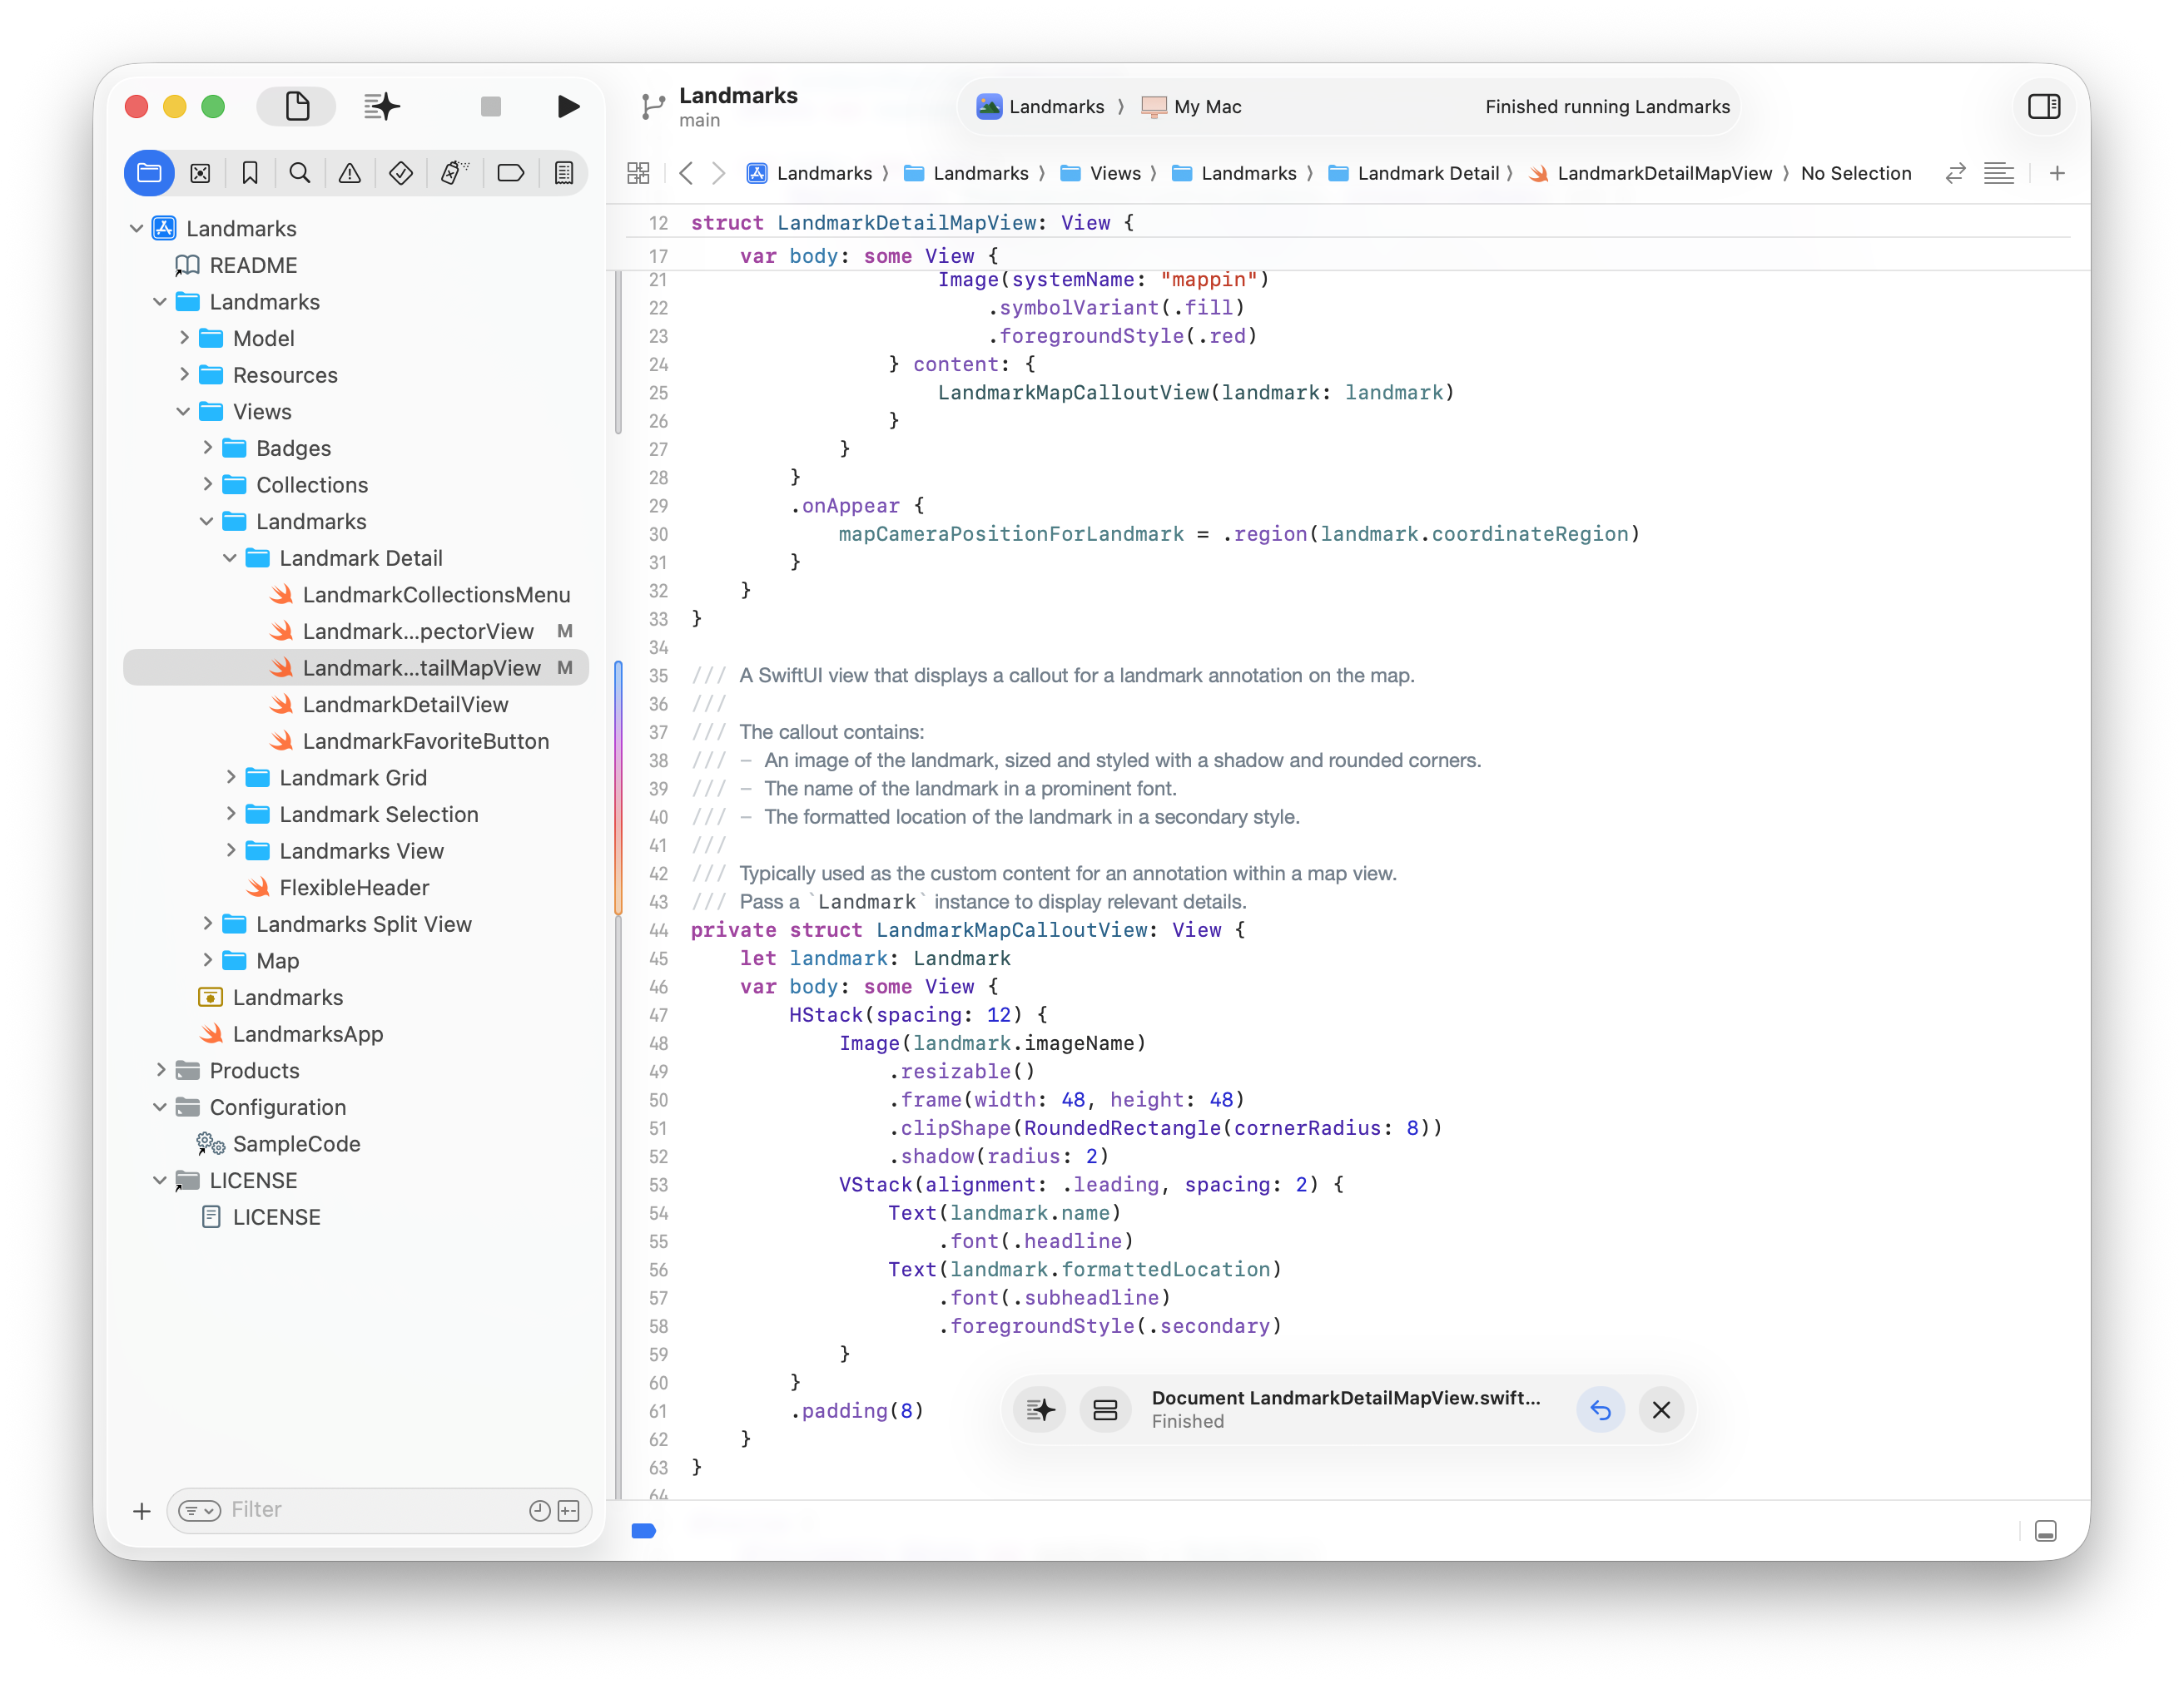Open the Find navigator with the magnifier icon

pyautogui.click(x=300, y=172)
